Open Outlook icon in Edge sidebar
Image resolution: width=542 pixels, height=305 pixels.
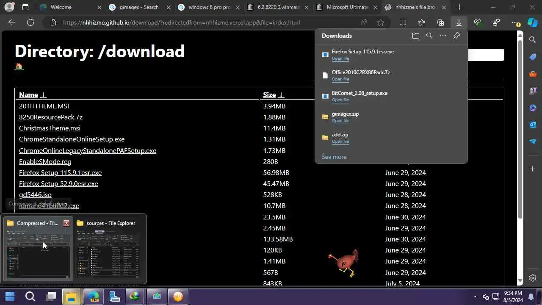tap(533, 125)
